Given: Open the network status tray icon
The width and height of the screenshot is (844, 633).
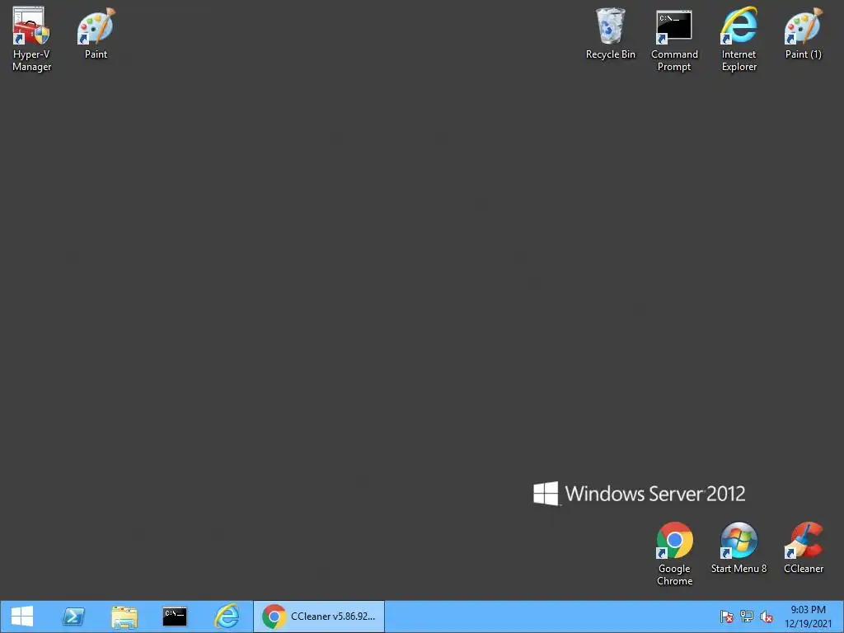Looking at the screenshot, I should [x=747, y=617].
